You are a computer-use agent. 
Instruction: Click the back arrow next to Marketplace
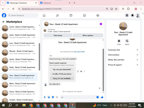[x=3, y=22]
